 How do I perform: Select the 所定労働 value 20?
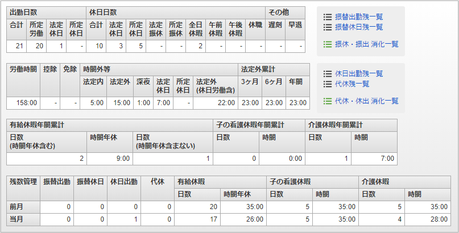(36, 47)
